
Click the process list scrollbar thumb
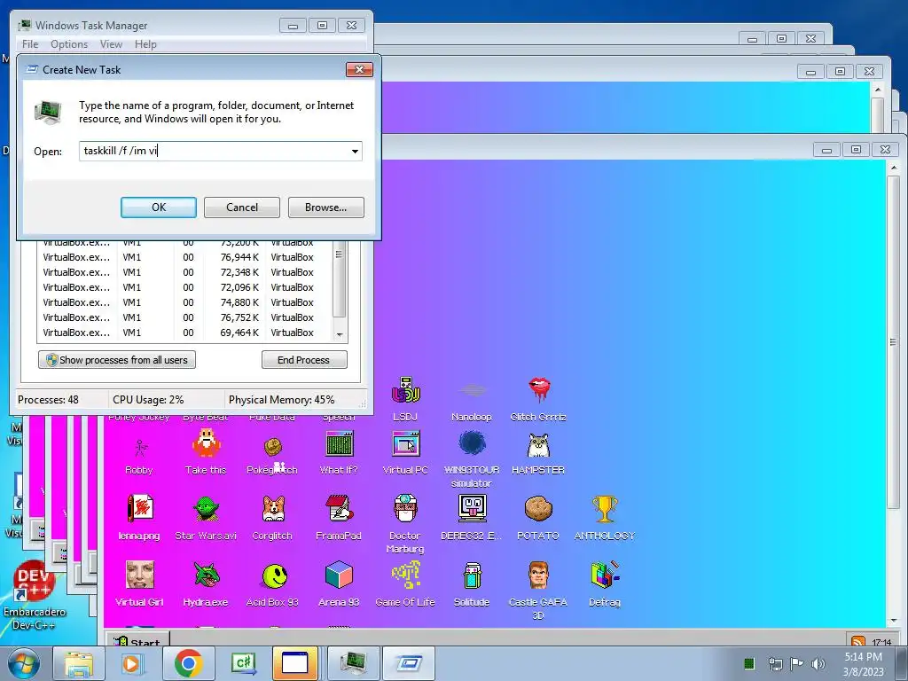pyautogui.click(x=340, y=279)
